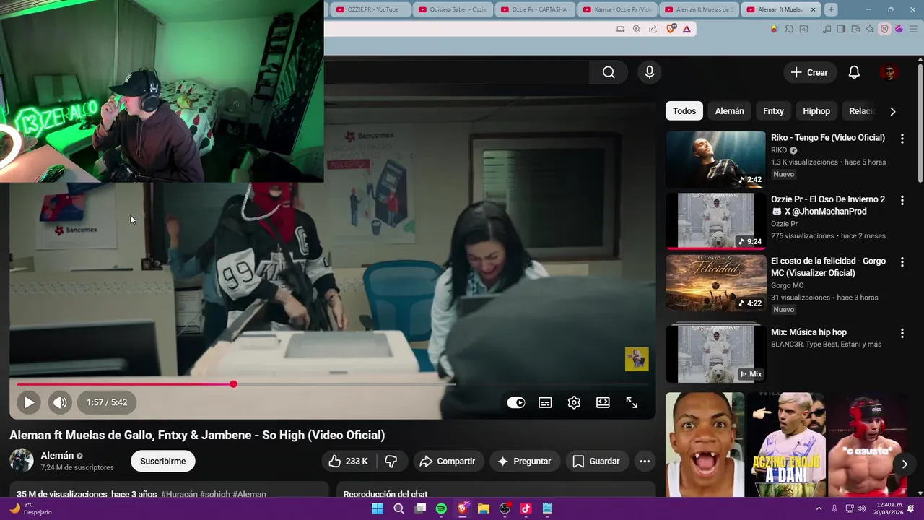The width and height of the screenshot is (924, 520).
Task: Open more actions ellipsis under video
Action: (x=645, y=461)
